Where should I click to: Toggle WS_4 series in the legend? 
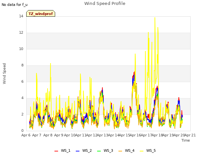(x=126, y=150)
